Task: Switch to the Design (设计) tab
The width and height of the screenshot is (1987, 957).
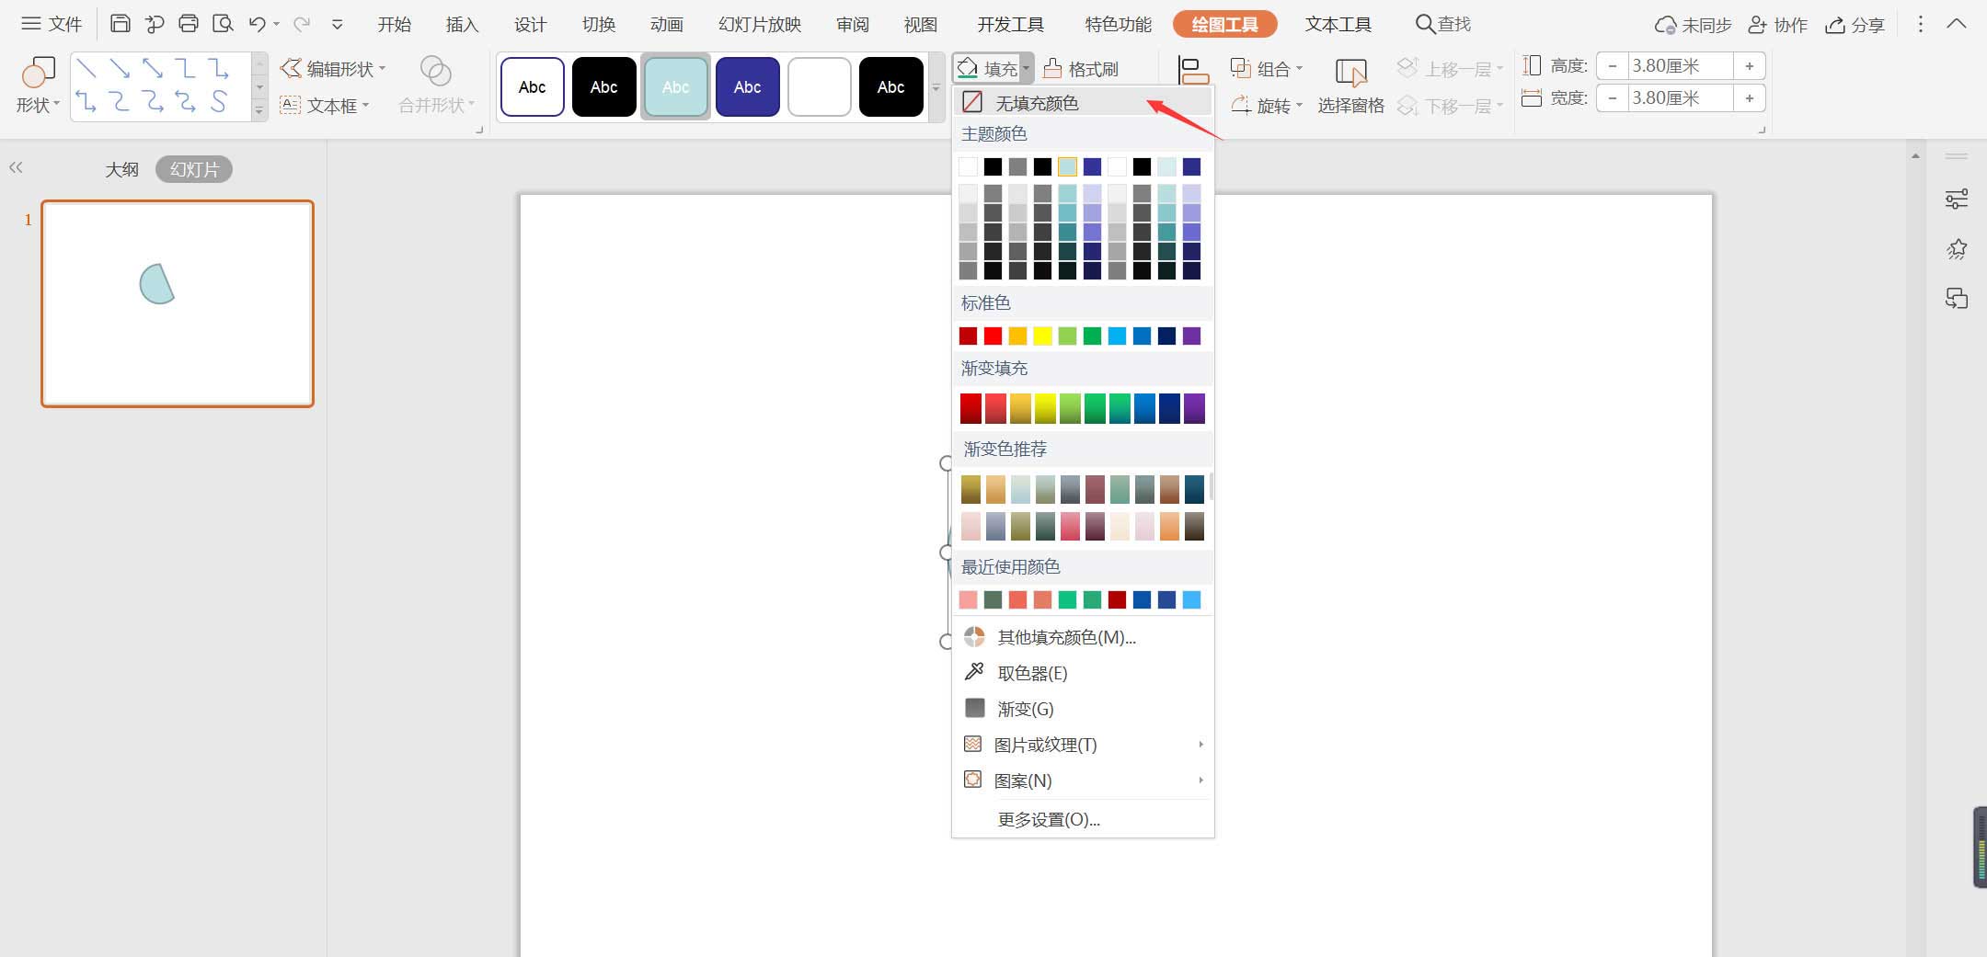Action: click(x=530, y=25)
